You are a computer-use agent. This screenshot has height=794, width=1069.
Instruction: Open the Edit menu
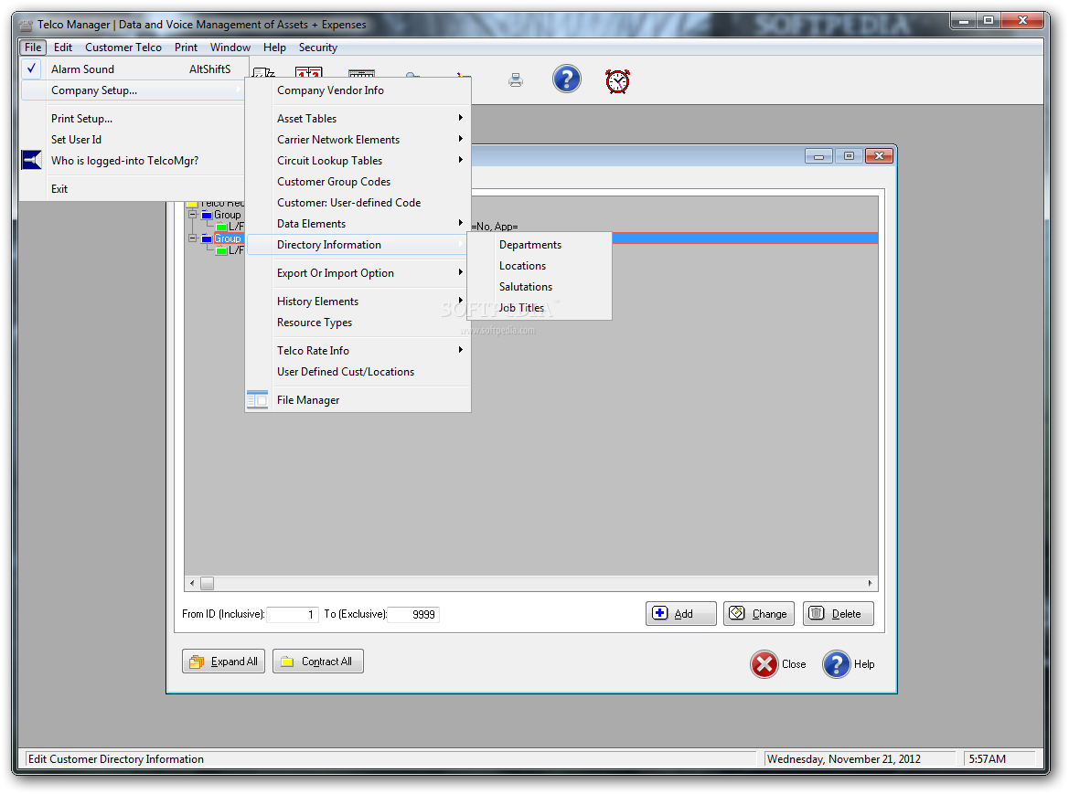click(63, 47)
